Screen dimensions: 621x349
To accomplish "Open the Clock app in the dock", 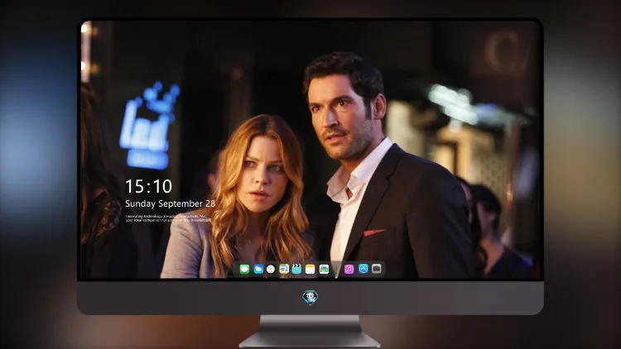I will point(271,269).
